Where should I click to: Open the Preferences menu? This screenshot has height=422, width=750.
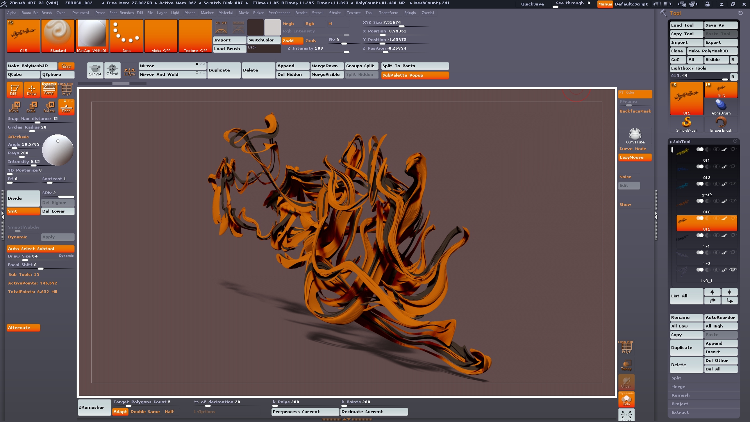coord(279,13)
